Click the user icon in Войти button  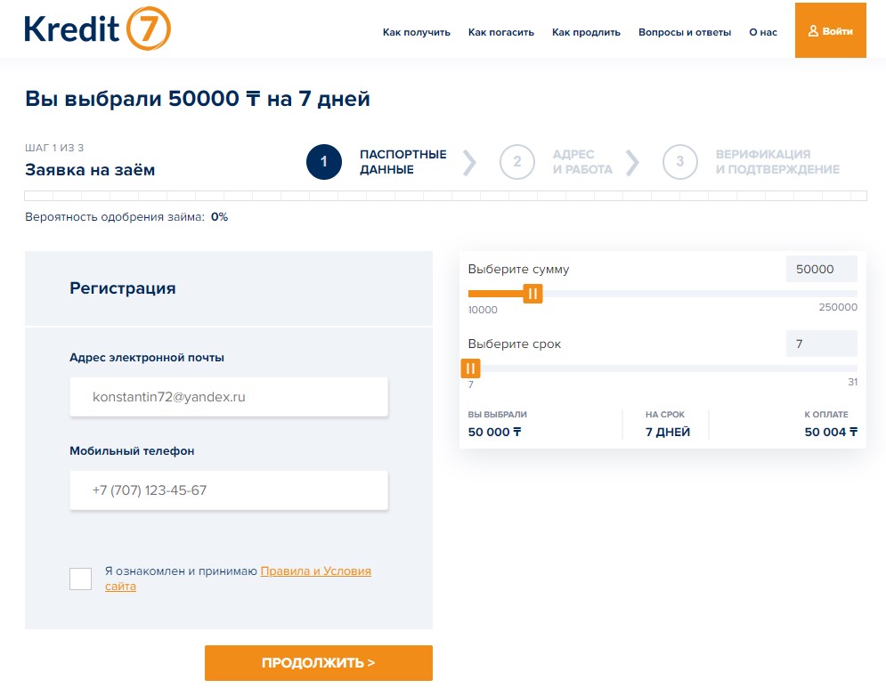pyautogui.click(x=813, y=31)
